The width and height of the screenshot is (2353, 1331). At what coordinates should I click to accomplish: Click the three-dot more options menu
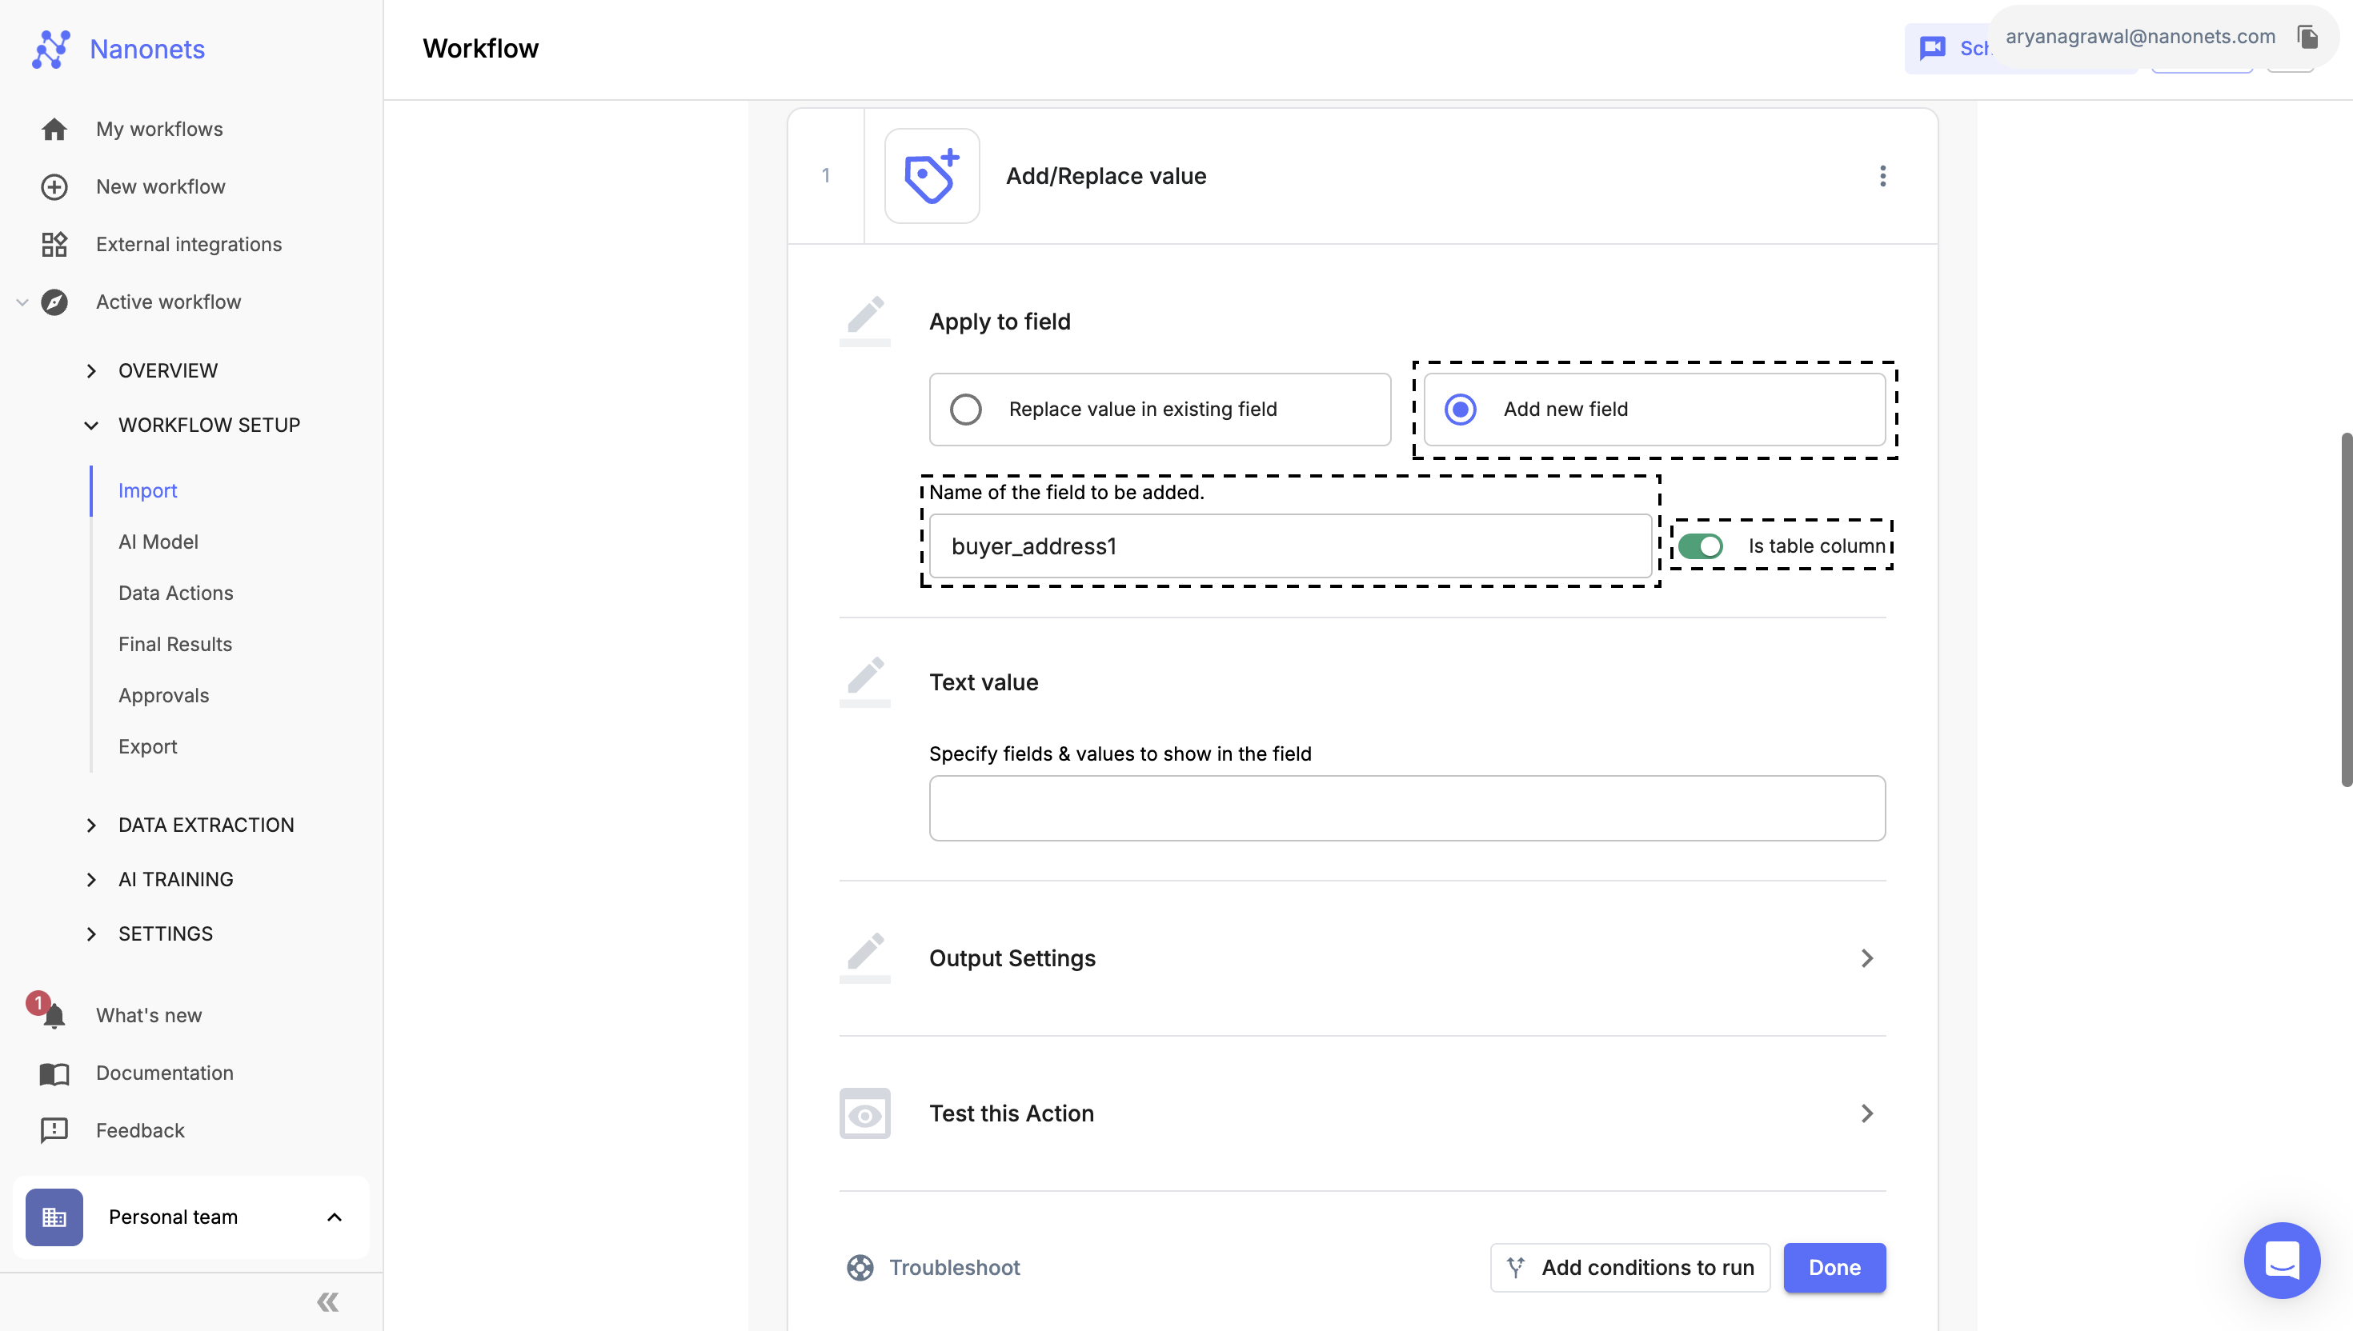1882,174
